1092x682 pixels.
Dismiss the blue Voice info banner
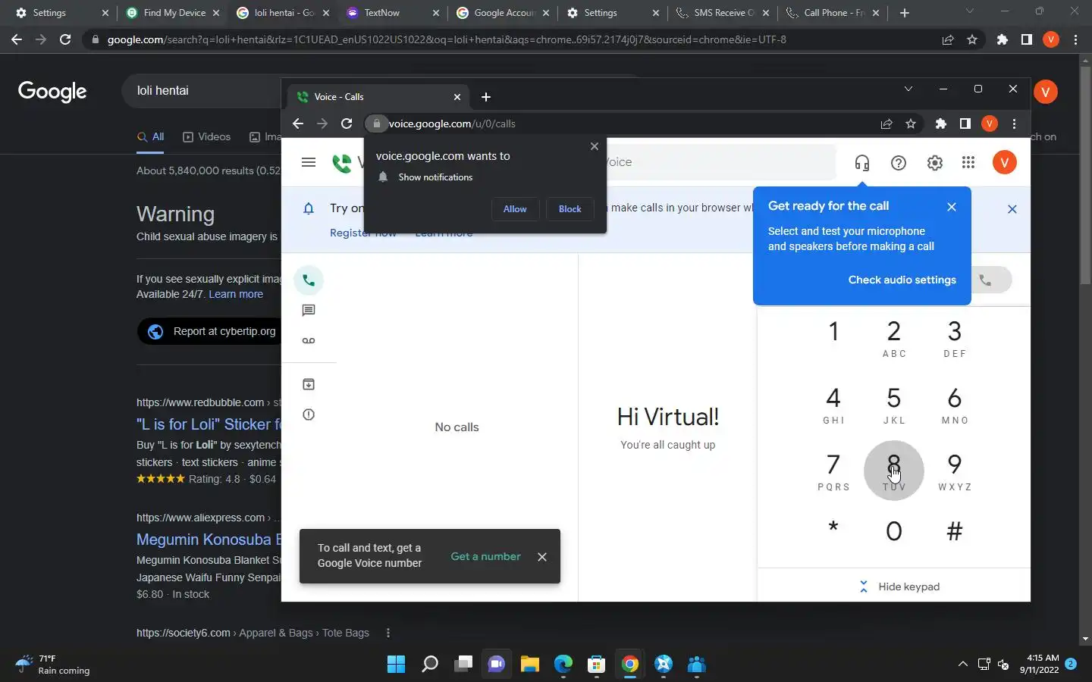point(1012,209)
